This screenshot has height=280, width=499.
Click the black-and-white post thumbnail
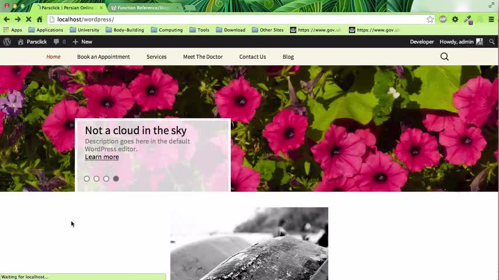(x=249, y=243)
